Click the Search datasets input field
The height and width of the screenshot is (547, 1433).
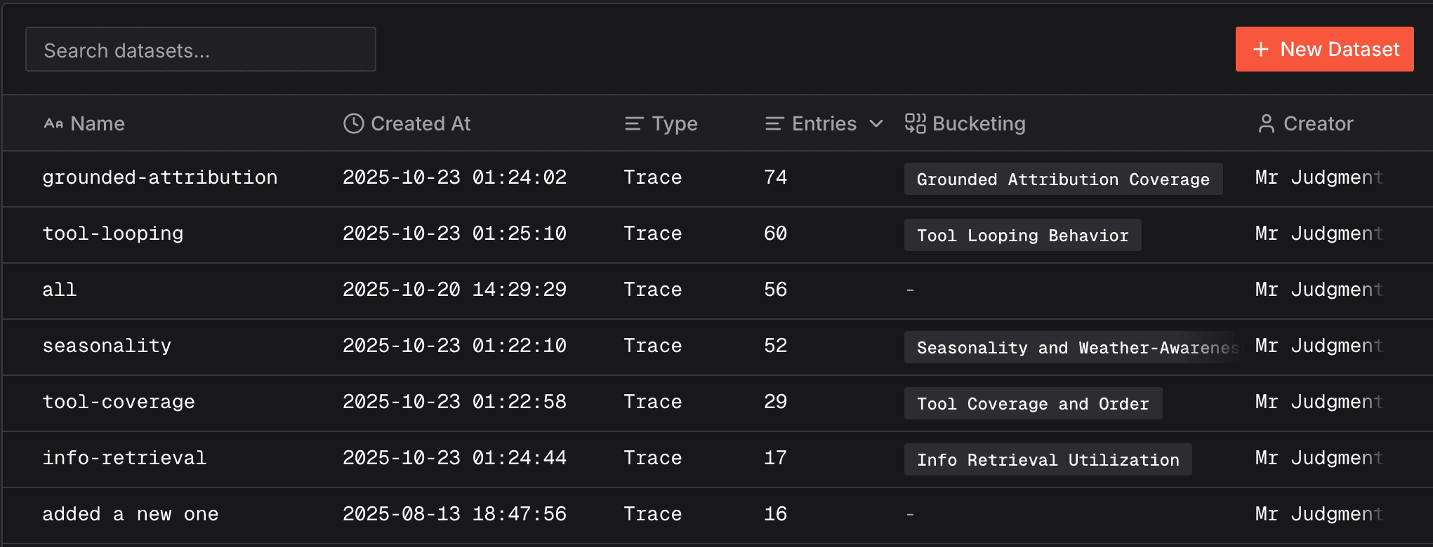click(200, 49)
